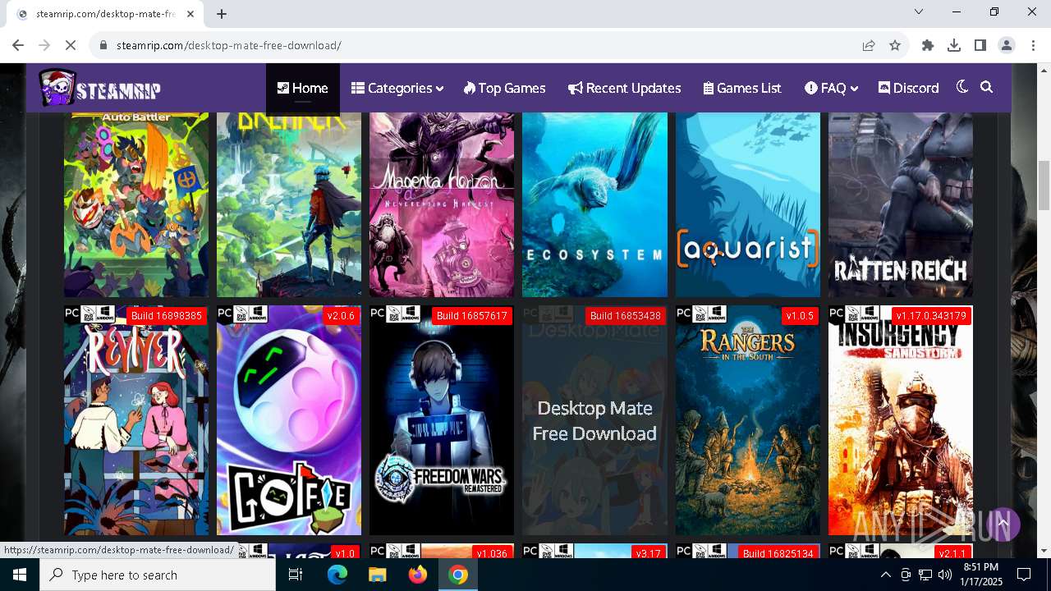Click the SteamRIP logo
This screenshot has height=591, width=1051.
tap(99, 88)
